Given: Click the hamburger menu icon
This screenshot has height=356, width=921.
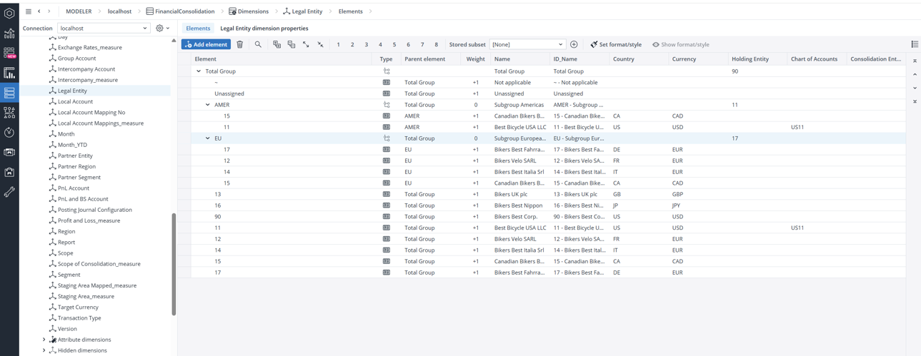Looking at the screenshot, I should (x=28, y=11).
